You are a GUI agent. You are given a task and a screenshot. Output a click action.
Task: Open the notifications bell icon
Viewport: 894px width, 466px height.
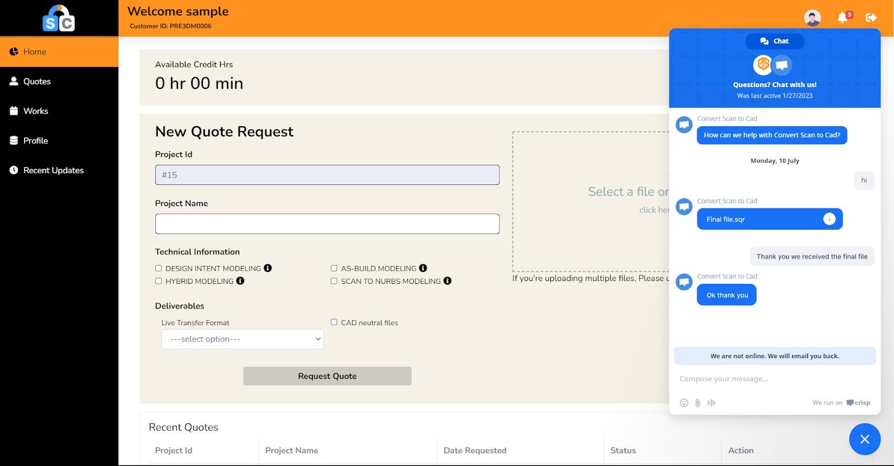843,18
